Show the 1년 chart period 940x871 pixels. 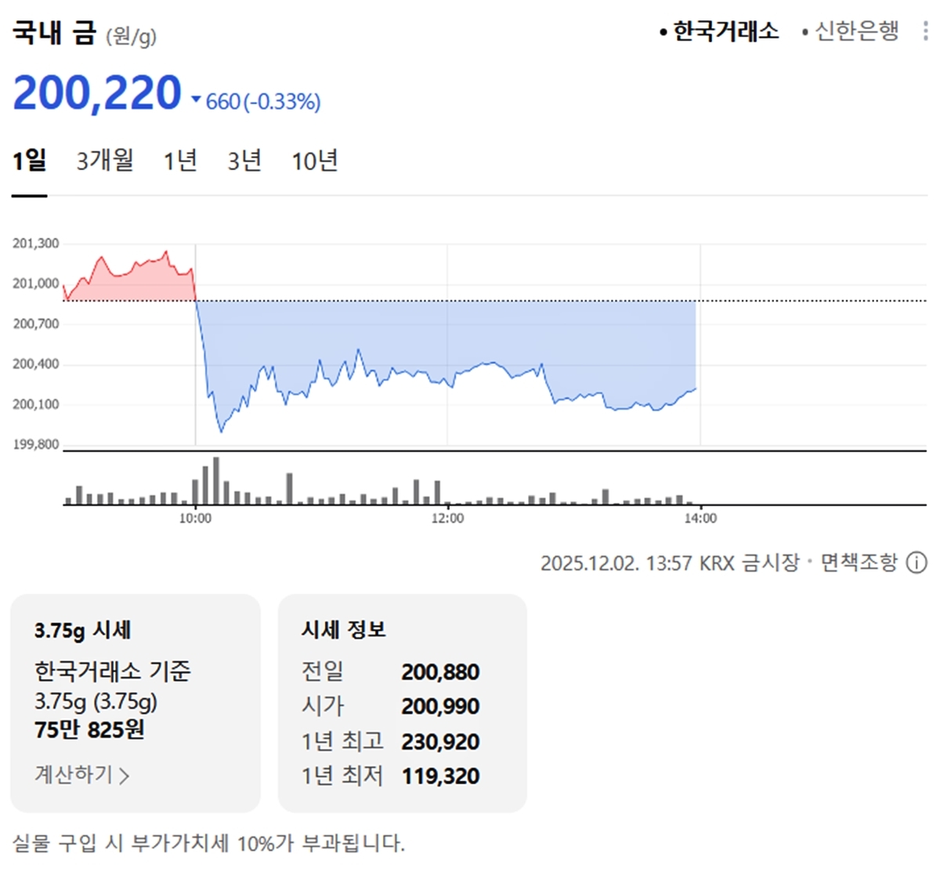(x=179, y=161)
